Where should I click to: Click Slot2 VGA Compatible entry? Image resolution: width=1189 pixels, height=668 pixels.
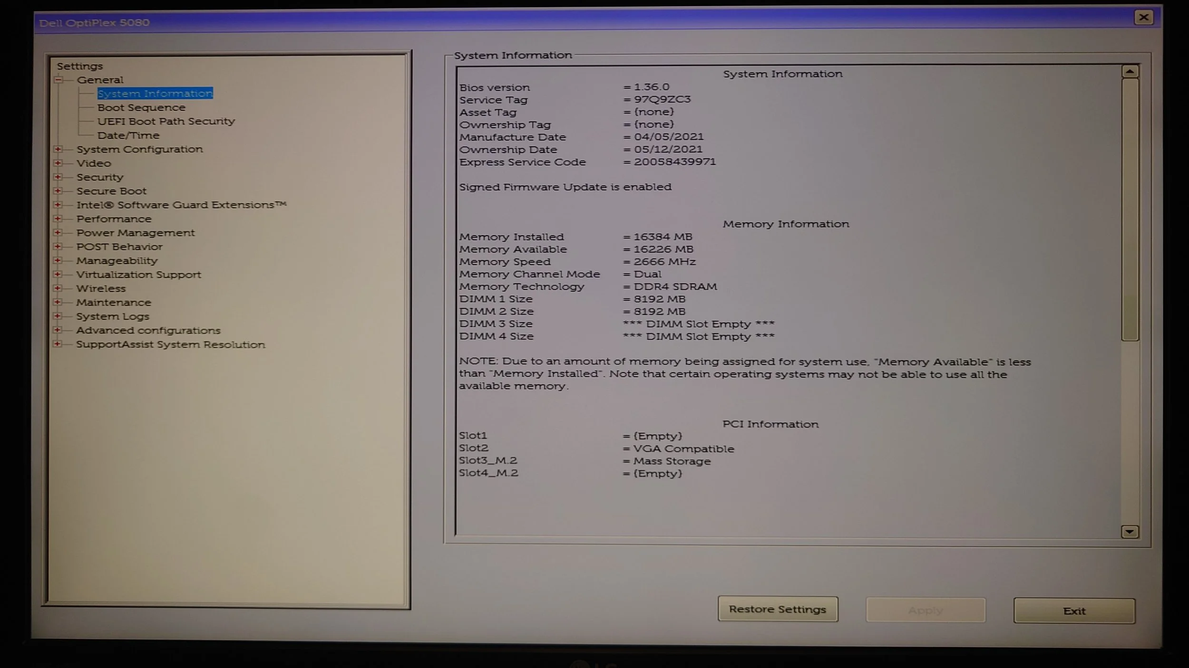point(683,449)
